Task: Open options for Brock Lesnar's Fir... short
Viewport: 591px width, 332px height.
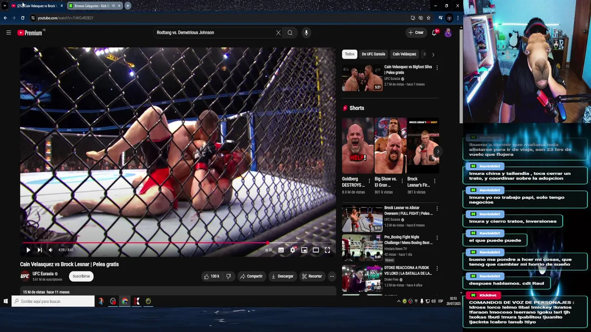Action: [x=434, y=181]
